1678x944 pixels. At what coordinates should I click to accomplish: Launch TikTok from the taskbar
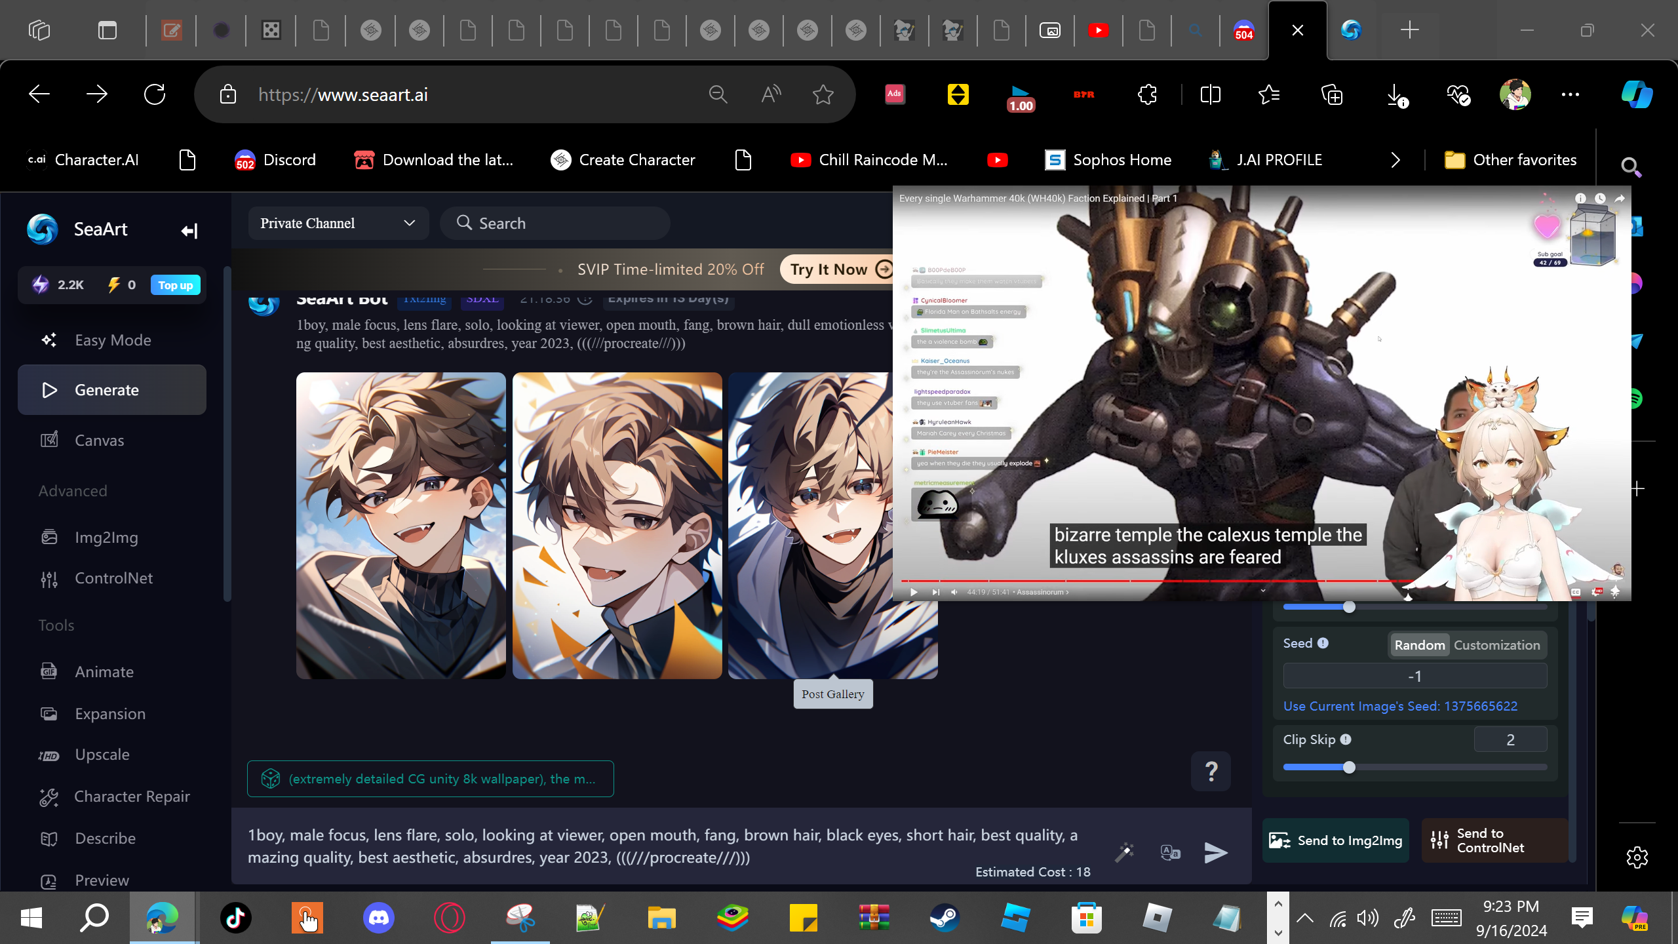[236, 918]
